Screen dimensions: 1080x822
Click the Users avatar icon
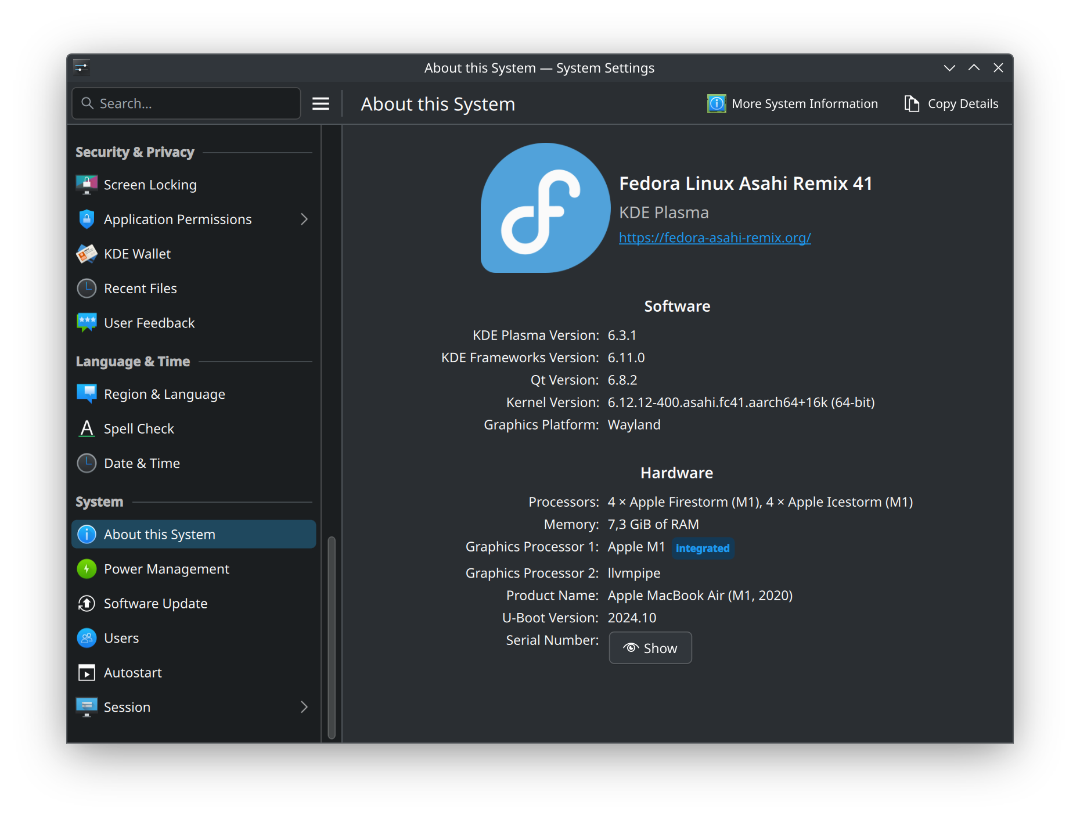point(87,638)
